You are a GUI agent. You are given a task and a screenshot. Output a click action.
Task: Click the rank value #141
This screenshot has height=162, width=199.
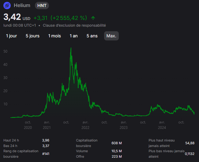[x=46, y=154]
